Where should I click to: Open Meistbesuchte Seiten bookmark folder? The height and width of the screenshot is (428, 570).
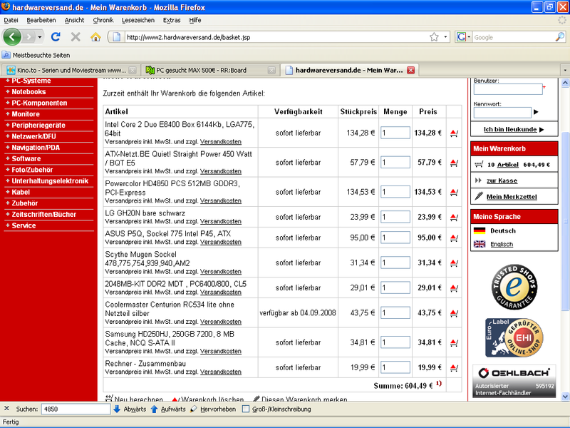pyautogui.click(x=36, y=56)
